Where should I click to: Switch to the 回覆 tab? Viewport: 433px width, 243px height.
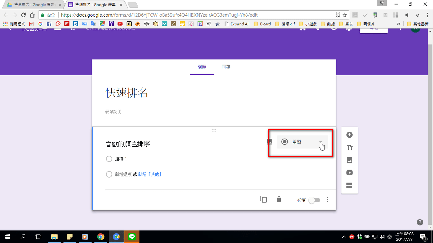coord(226,67)
